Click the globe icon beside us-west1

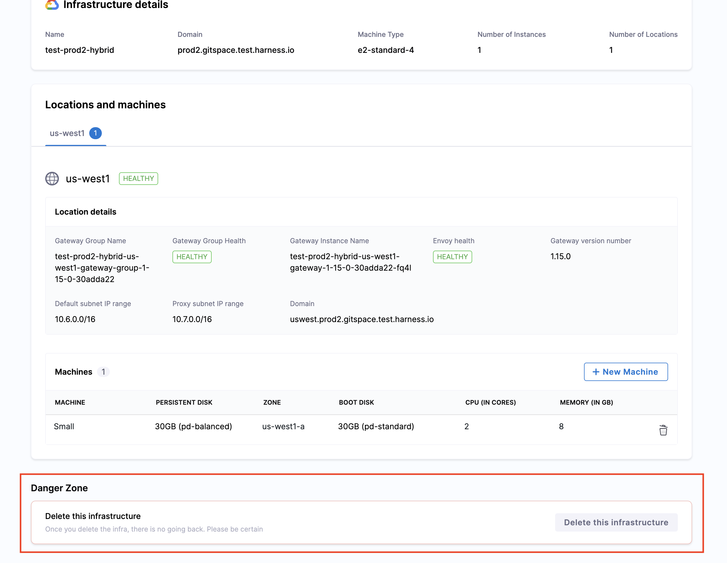(x=52, y=179)
